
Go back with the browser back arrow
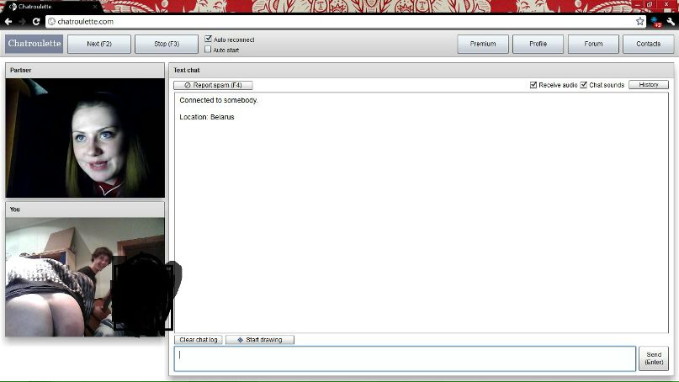coord(8,21)
